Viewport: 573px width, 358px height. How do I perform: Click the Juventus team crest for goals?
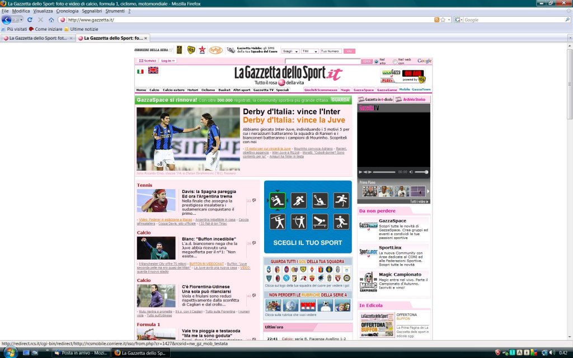coord(338,270)
